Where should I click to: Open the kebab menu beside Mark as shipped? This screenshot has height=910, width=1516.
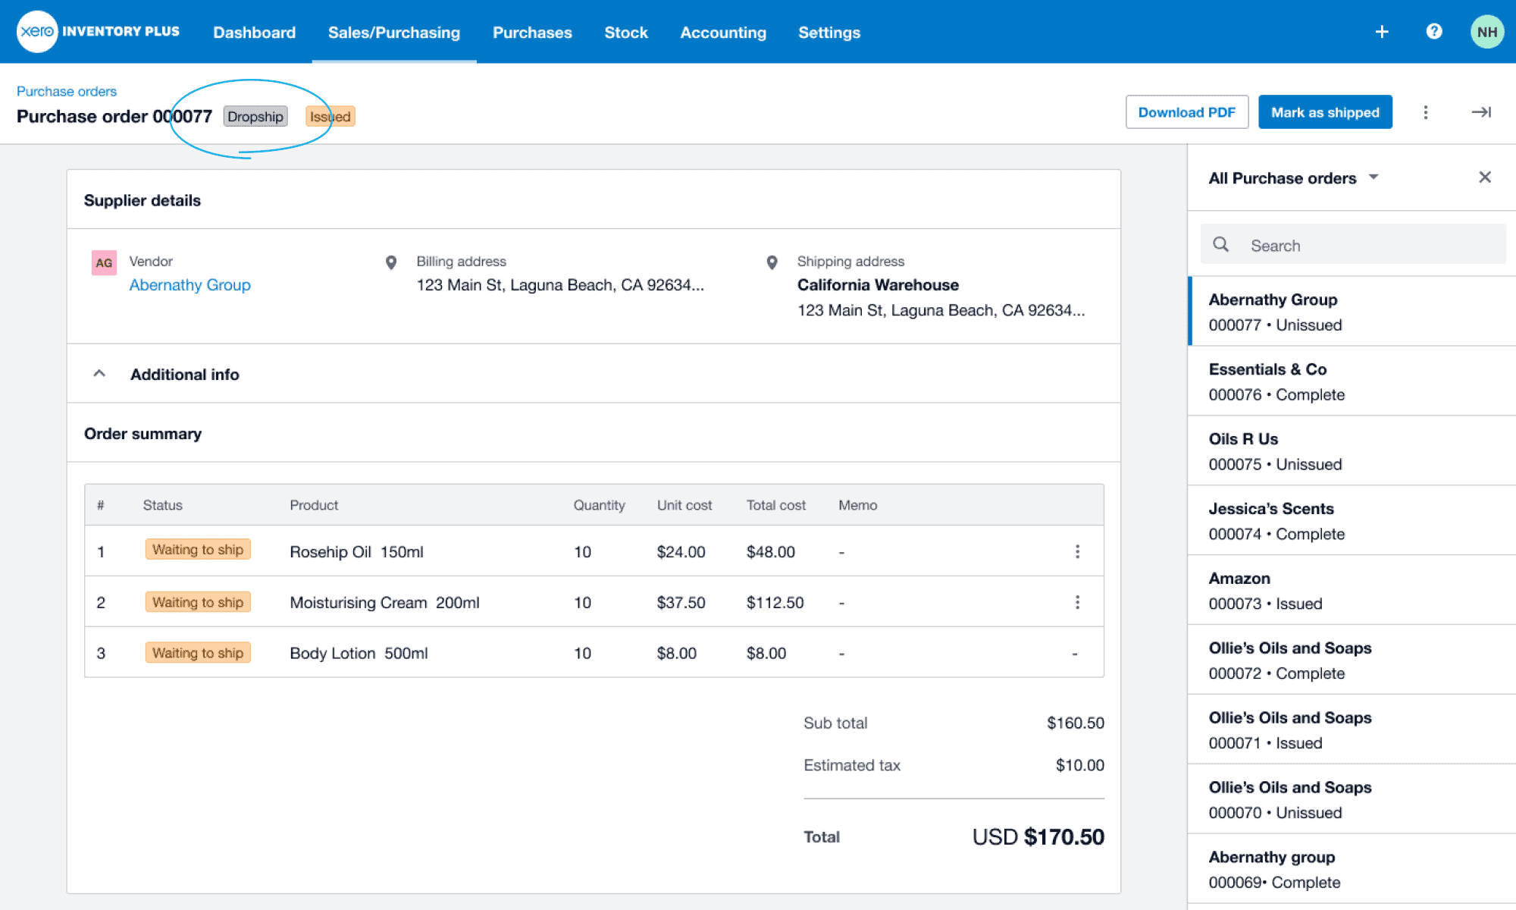pyautogui.click(x=1426, y=111)
